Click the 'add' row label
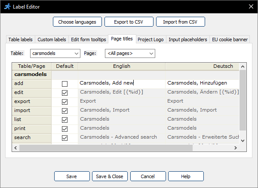Image resolution: width=258 pixels, height=188 pixels. [x=31, y=84]
